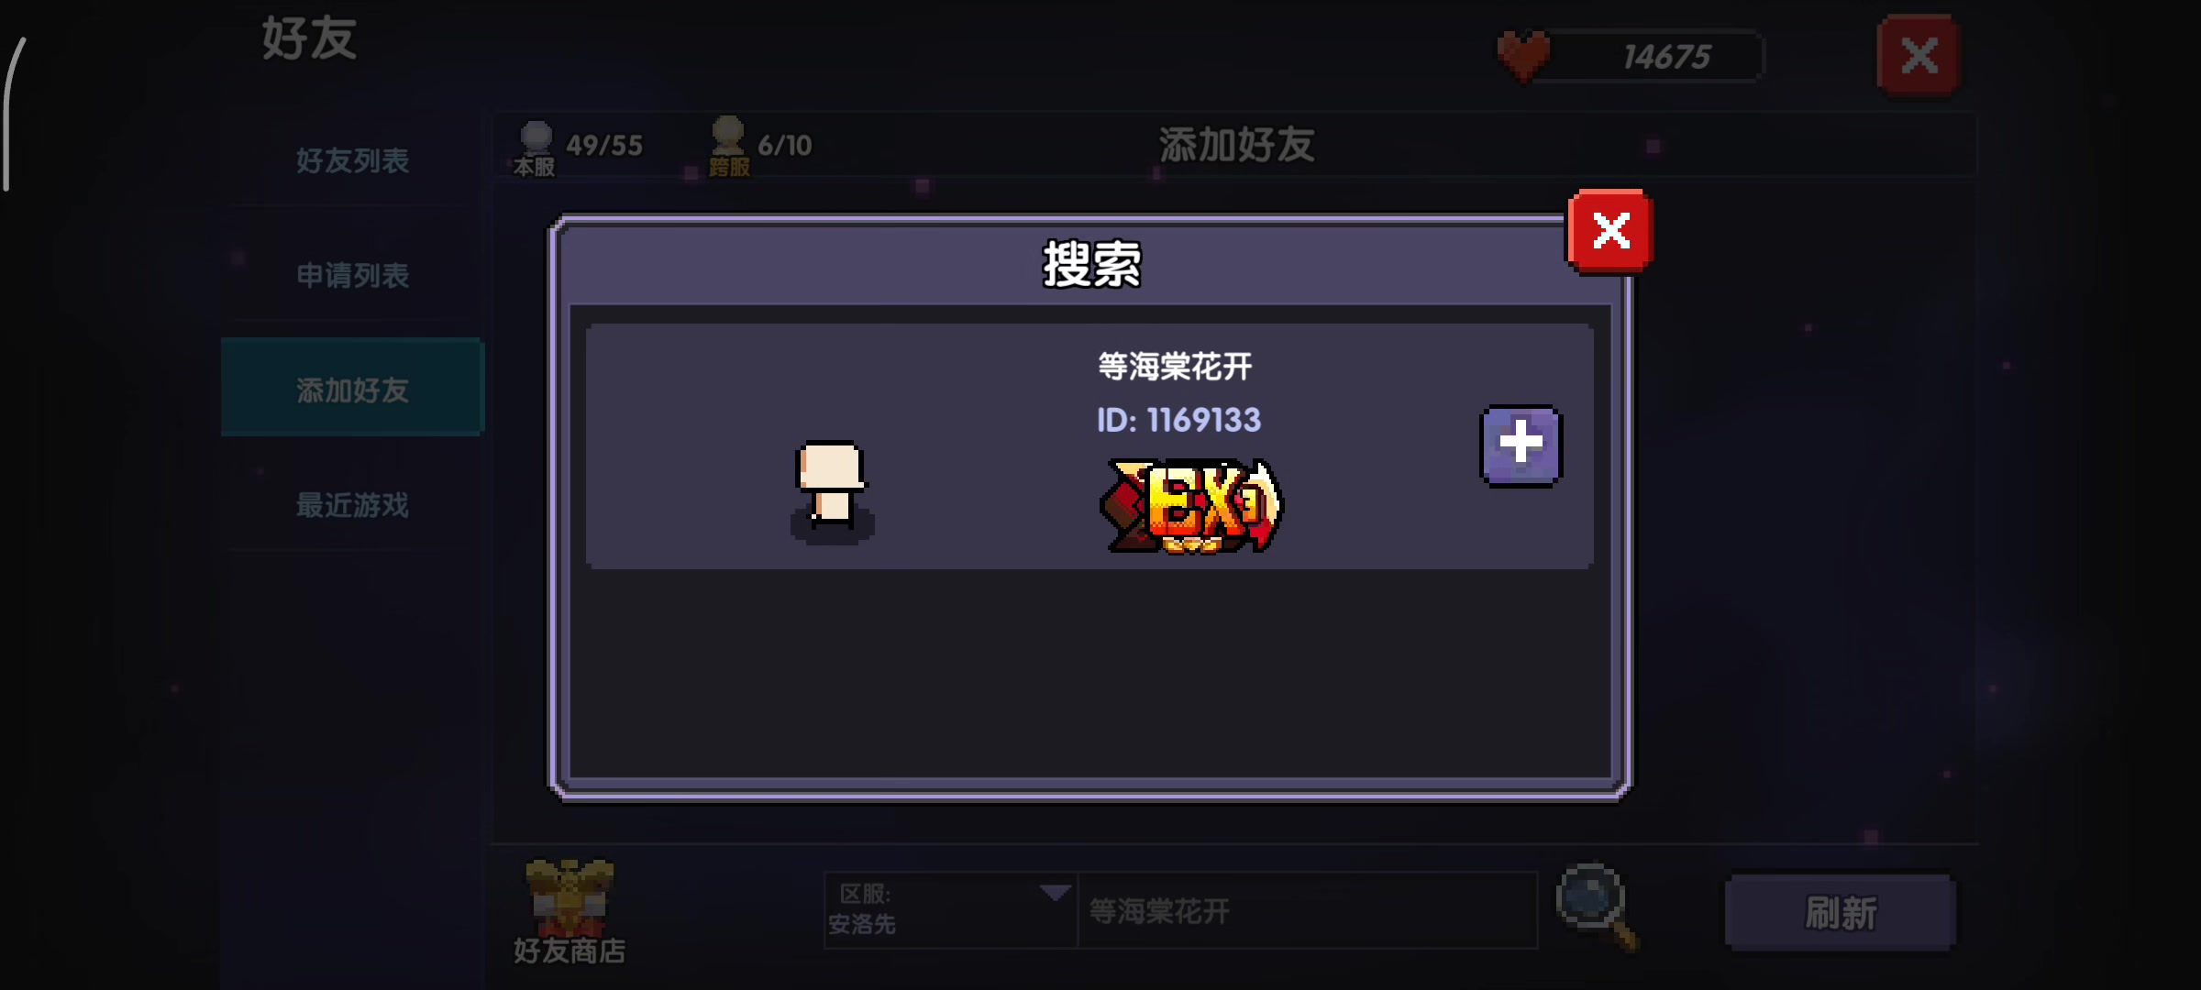Focus the 等海棠花开 search input field
Image resolution: width=2201 pixels, height=990 pixels.
tap(1308, 910)
